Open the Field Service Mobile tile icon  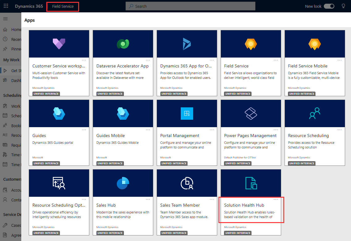[315, 44]
